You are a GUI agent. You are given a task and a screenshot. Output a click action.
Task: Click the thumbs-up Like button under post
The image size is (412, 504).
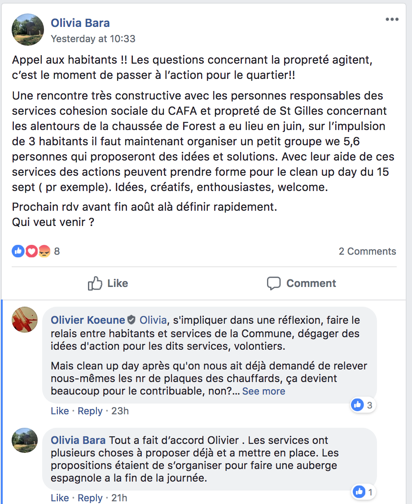[108, 283]
